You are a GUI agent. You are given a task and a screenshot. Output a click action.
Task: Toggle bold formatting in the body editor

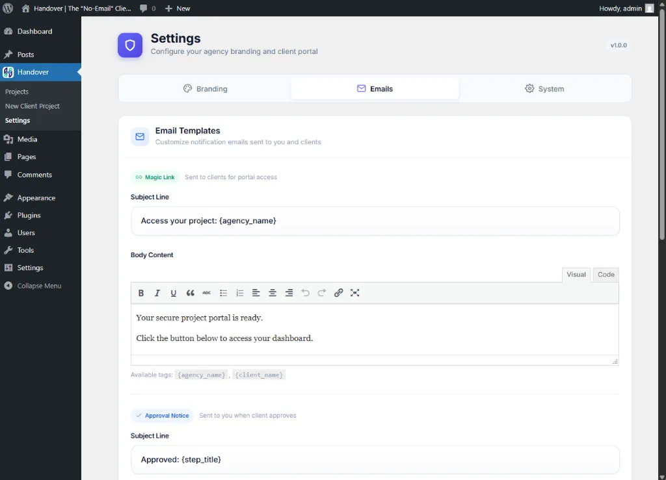(x=141, y=293)
